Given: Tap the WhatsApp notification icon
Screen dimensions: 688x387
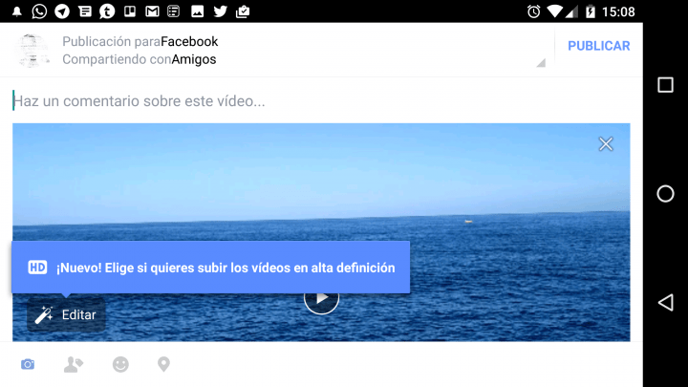Looking at the screenshot, I should tap(39, 11).
